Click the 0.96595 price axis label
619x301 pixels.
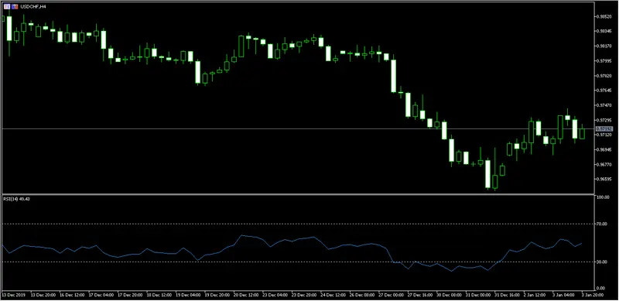tap(605, 179)
